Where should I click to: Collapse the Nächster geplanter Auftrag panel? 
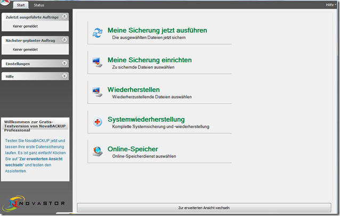(64, 40)
